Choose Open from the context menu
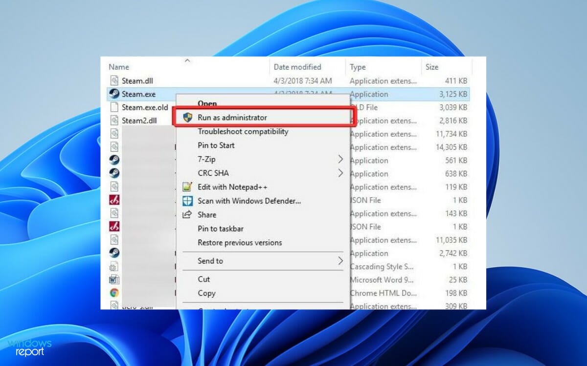 (207, 104)
